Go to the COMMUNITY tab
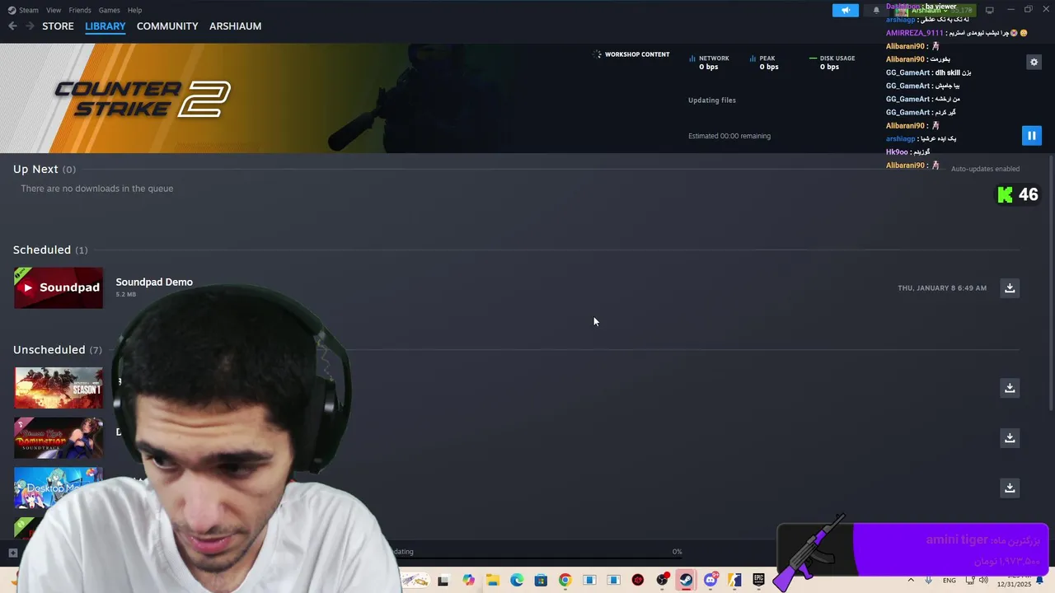 (x=167, y=26)
